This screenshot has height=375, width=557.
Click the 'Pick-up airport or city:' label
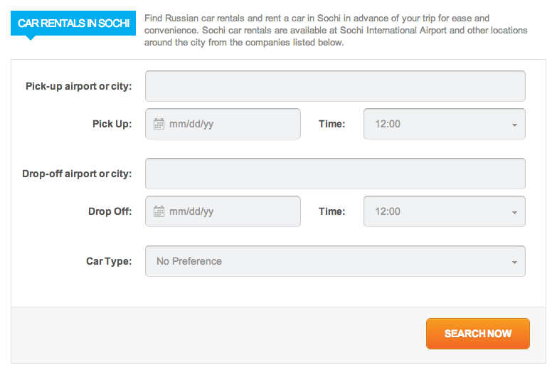coord(78,86)
